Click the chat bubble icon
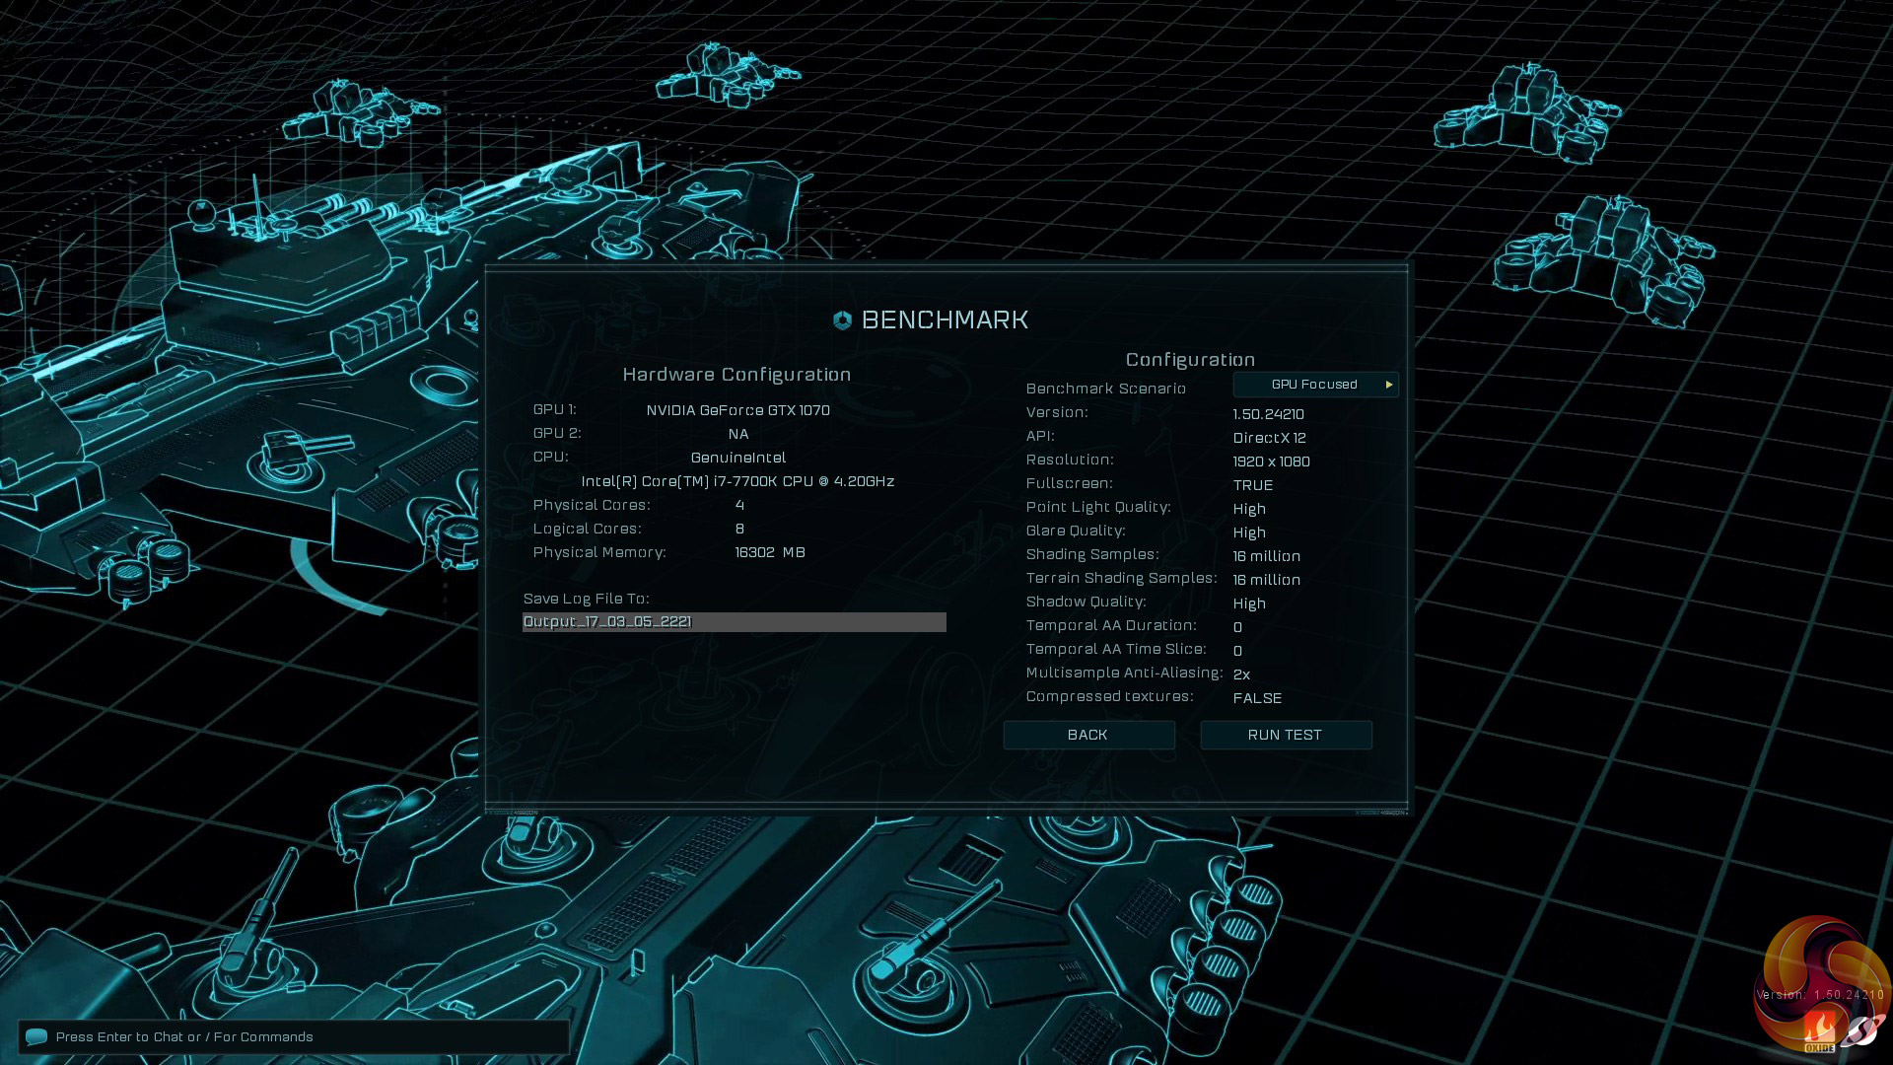This screenshot has height=1065, width=1893. coord(36,1036)
